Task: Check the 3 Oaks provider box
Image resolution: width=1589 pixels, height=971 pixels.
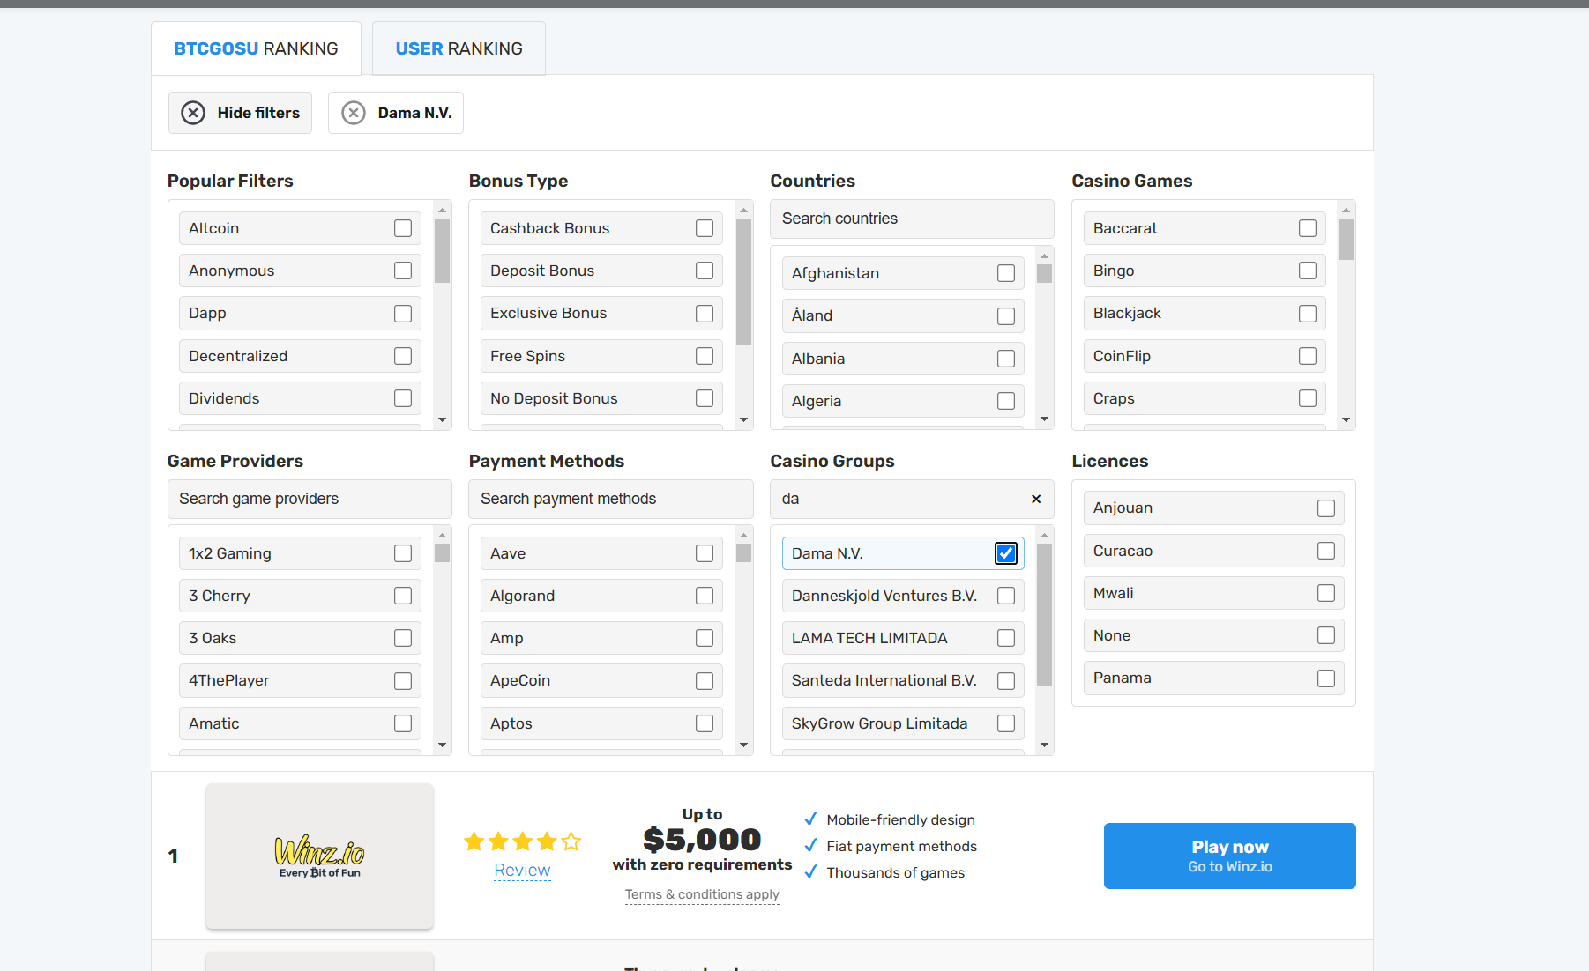Action: coord(403,638)
